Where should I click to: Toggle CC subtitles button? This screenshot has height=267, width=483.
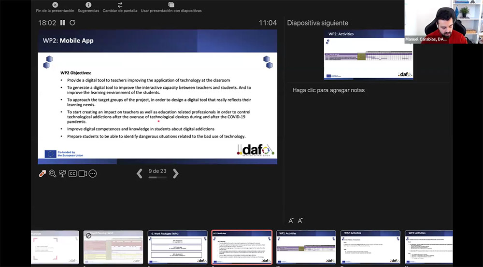[x=72, y=173]
